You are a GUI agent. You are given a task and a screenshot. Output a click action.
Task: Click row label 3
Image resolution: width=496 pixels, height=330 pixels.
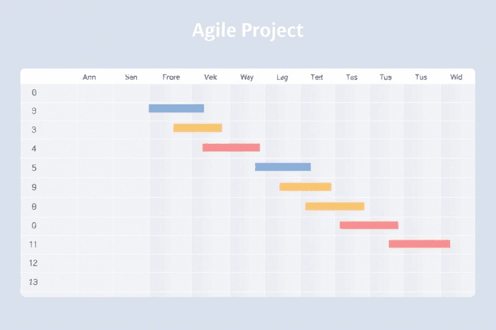[34, 130]
